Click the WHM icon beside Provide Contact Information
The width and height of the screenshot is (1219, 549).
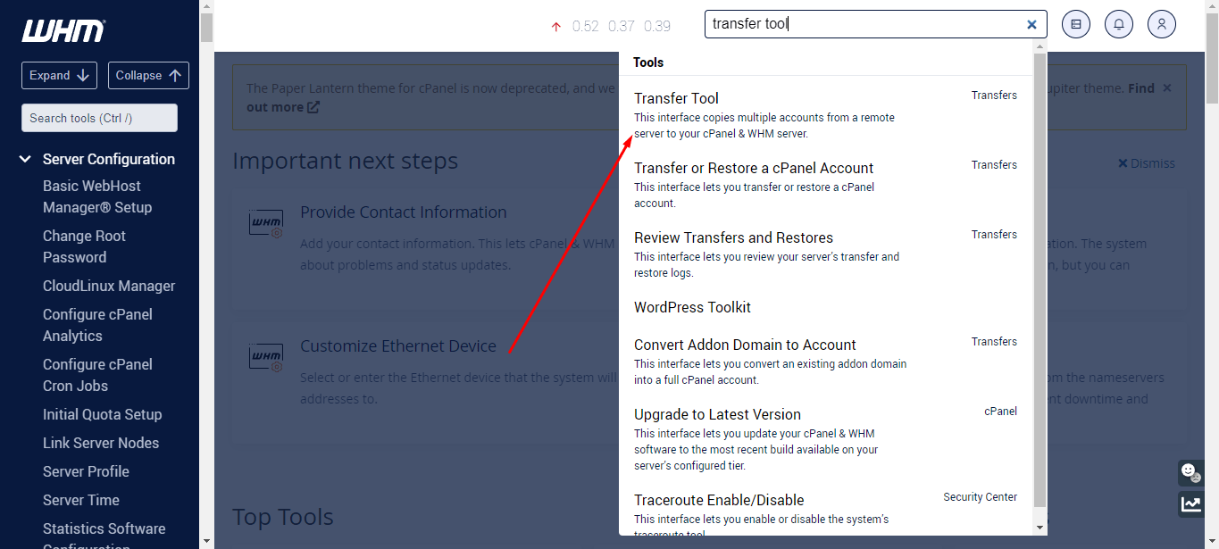(265, 223)
